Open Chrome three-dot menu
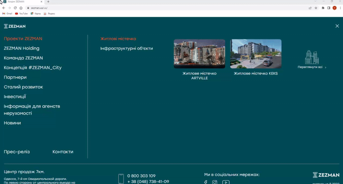This screenshot has height=184, width=343. [x=340, y=8]
